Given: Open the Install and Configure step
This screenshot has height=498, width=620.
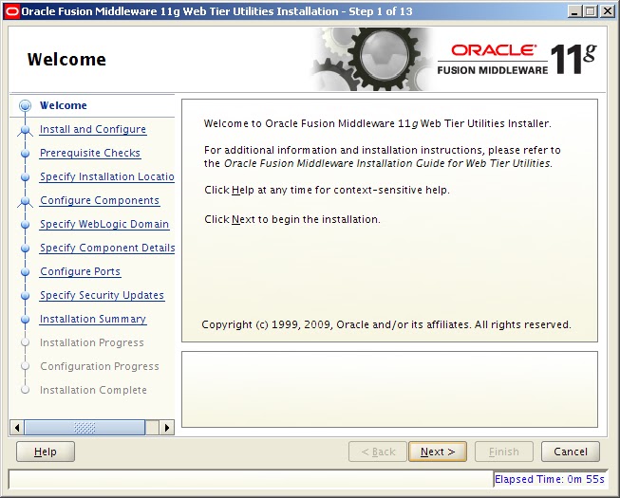Looking at the screenshot, I should (x=93, y=129).
